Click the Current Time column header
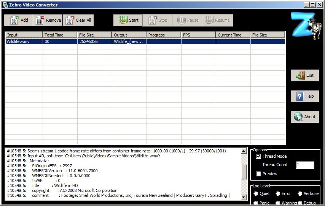Image resolution: width=325 pixels, height=206 pixels. click(233, 35)
